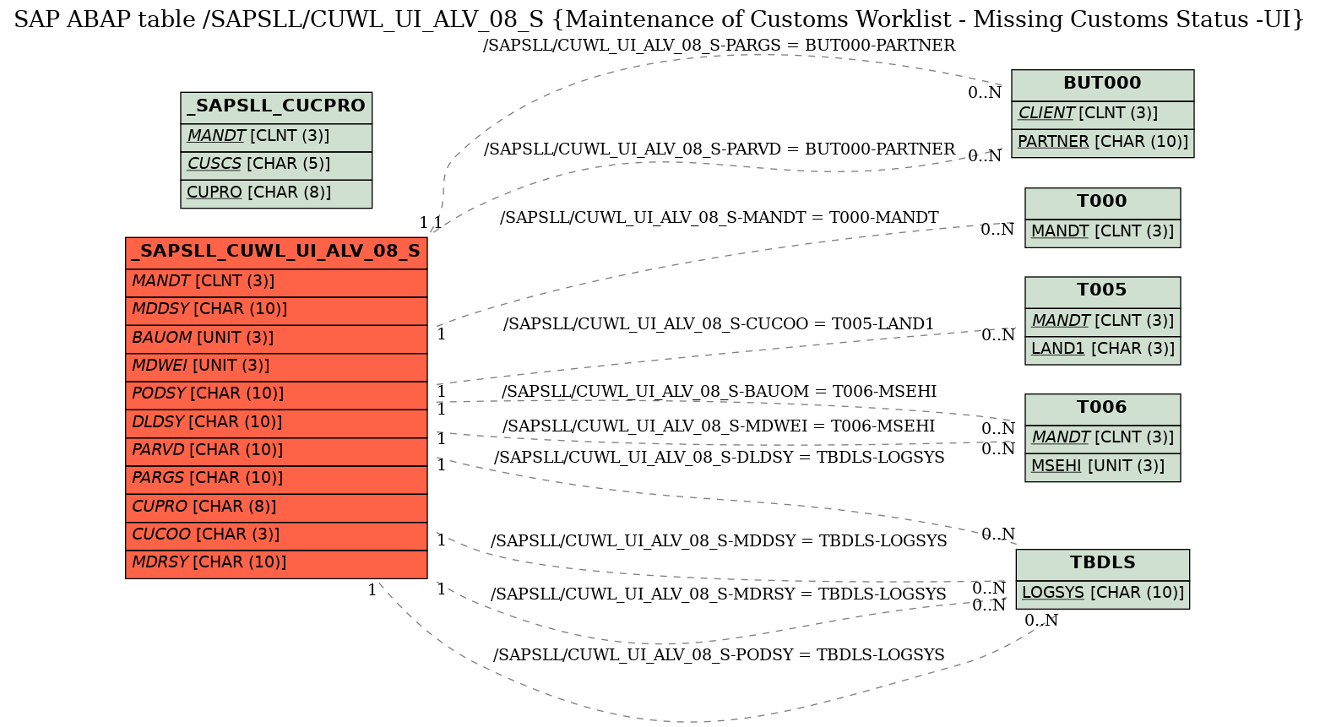The width and height of the screenshot is (1320, 727).
Task: Click the DLDSY = TBDLS-LOGSYS relation label
Action: point(719,458)
